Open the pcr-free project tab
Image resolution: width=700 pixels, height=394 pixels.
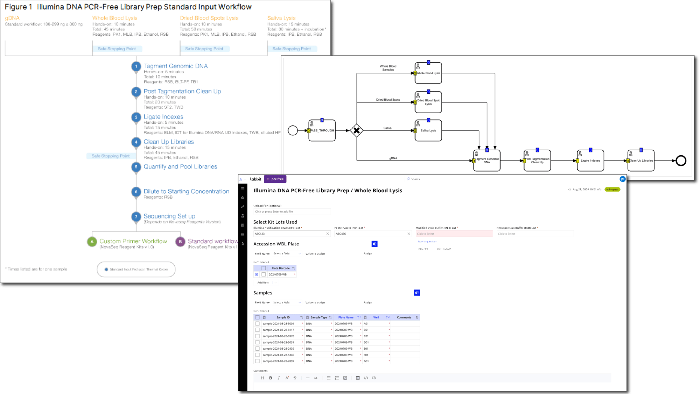click(275, 179)
